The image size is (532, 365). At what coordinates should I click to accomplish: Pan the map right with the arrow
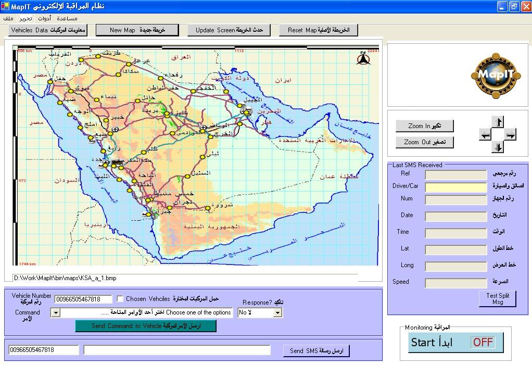click(x=511, y=135)
